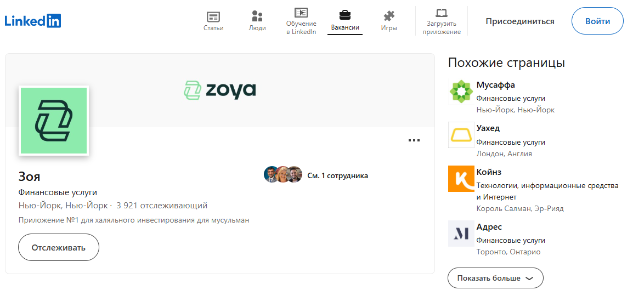Click the Загрузить приложение laptop icon
The width and height of the screenshot is (633, 290).
point(442,13)
